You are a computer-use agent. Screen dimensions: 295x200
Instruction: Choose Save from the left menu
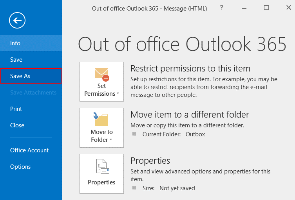tap(16, 60)
